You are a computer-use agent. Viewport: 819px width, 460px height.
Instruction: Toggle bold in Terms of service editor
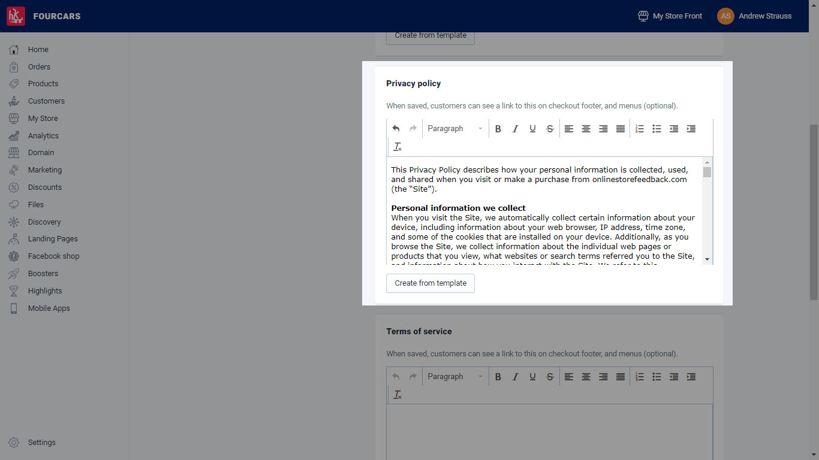[498, 377]
